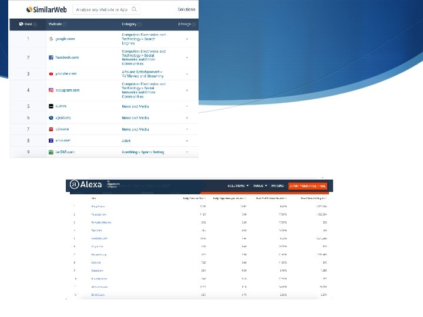Screen dimensions: 423x317
Task: Click the Facebook favicon beside facebook.com
Action: [51, 58]
